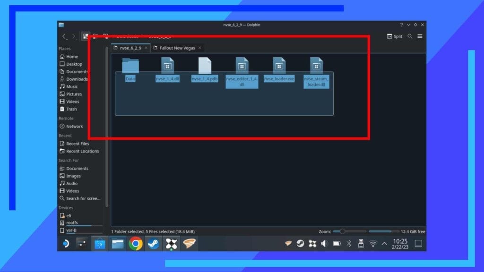
Task: Open the application launcher on taskbar
Action: [65, 244]
